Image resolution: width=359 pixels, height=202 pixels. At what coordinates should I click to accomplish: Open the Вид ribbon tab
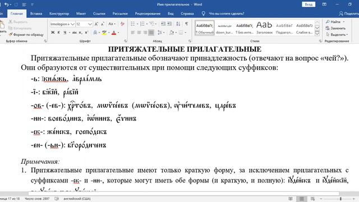click(x=171, y=13)
